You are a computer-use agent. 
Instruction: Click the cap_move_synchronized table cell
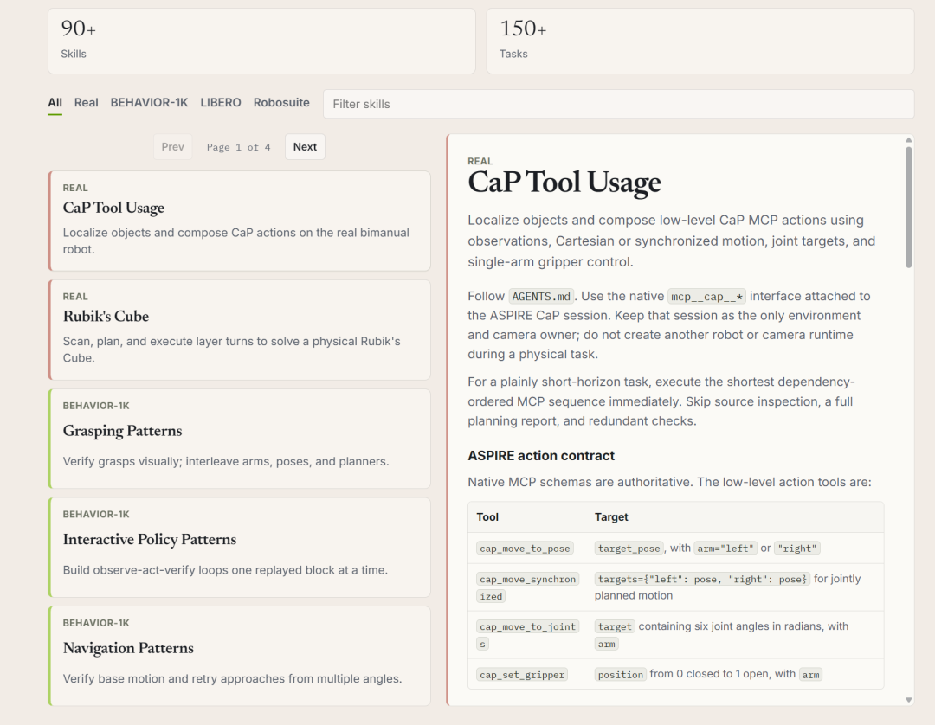(x=528, y=587)
